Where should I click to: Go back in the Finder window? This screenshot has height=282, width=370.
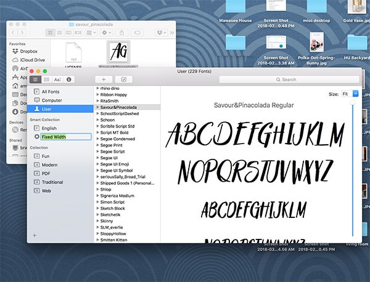pyautogui.click(x=13, y=33)
